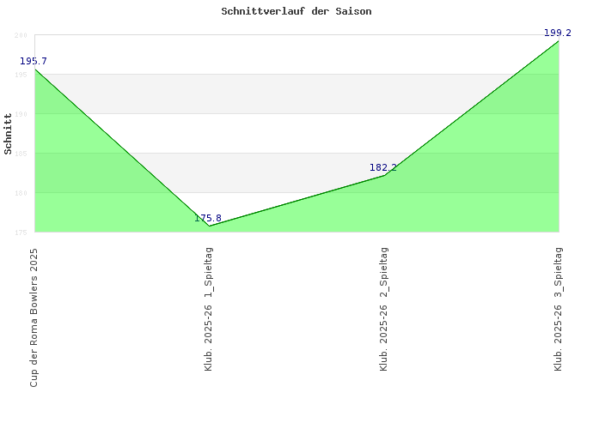Click the 195 y-axis tick label

(21, 75)
